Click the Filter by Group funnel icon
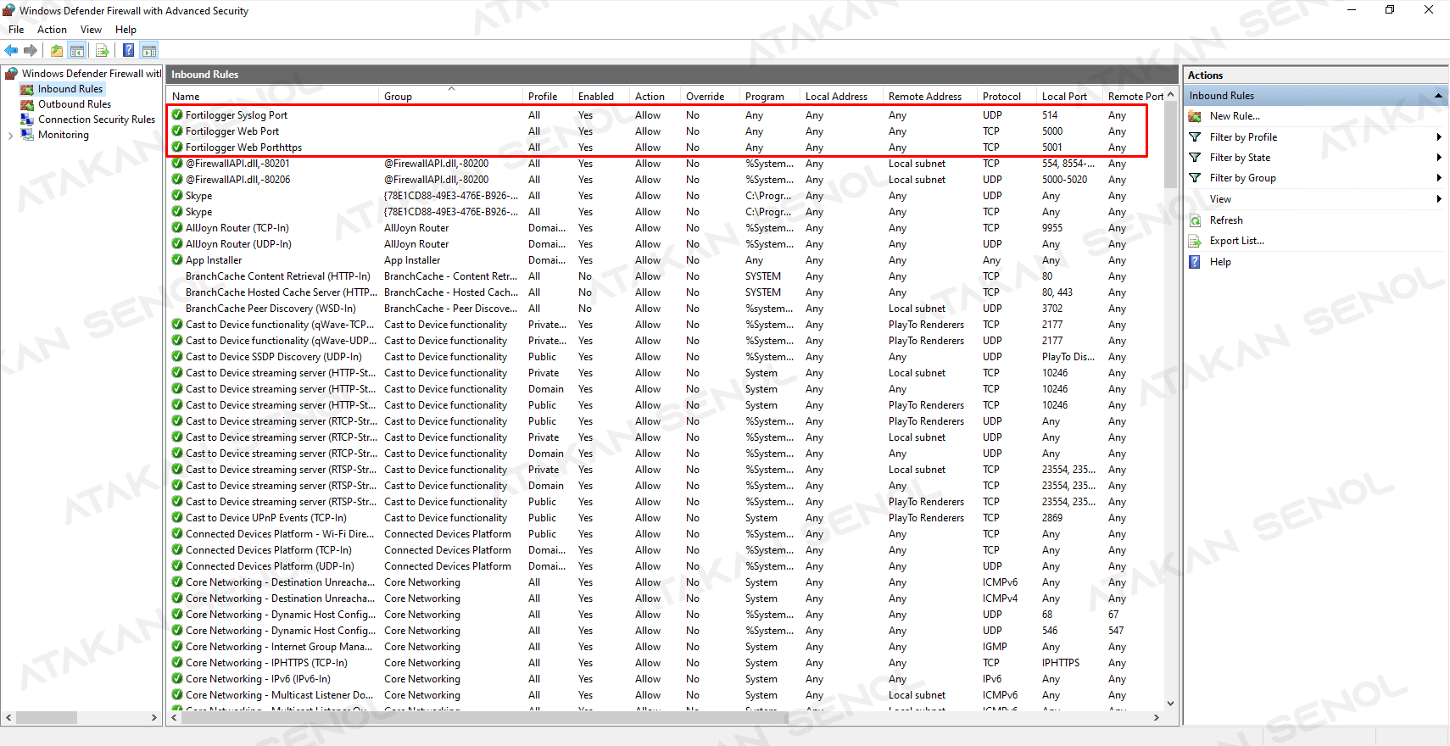The height and width of the screenshot is (746, 1450). (x=1195, y=177)
